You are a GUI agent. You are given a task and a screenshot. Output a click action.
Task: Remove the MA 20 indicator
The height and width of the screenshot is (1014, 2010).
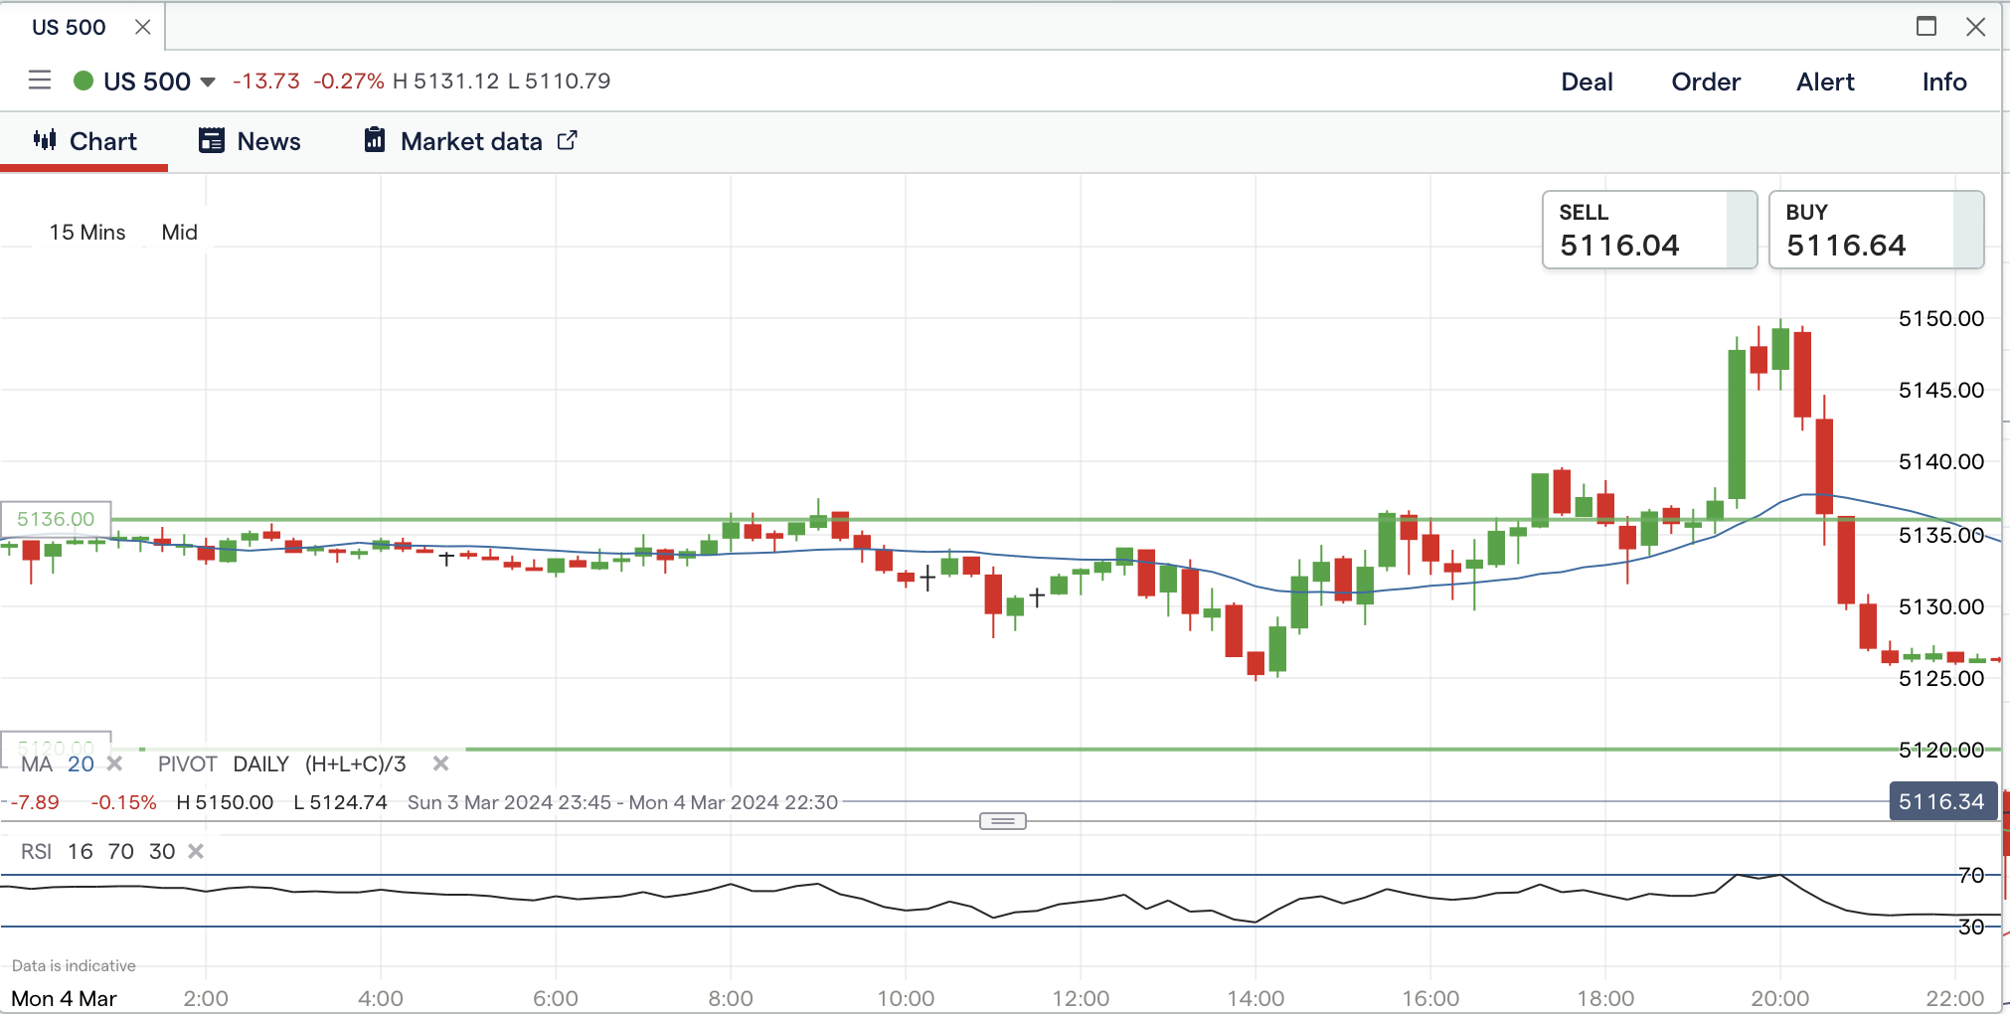point(114,763)
